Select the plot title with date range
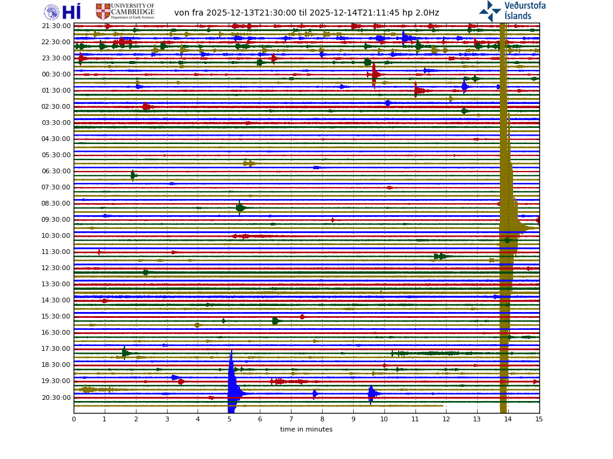Image resolution: width=613 pixels, height=459 pixels. point(306,13)
